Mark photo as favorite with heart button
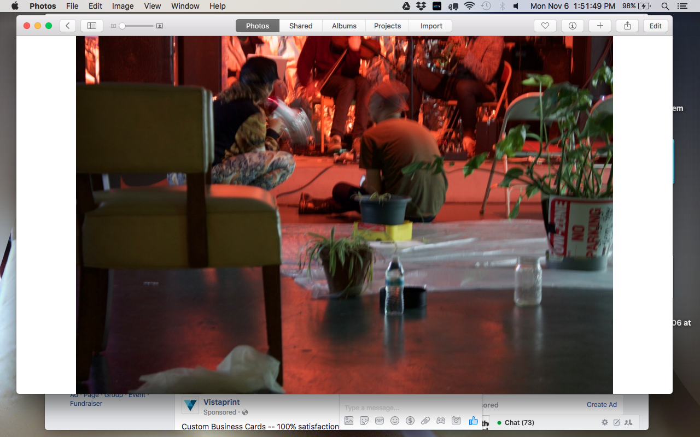Viewport: 700px width, 437px height. coord(545,26)
